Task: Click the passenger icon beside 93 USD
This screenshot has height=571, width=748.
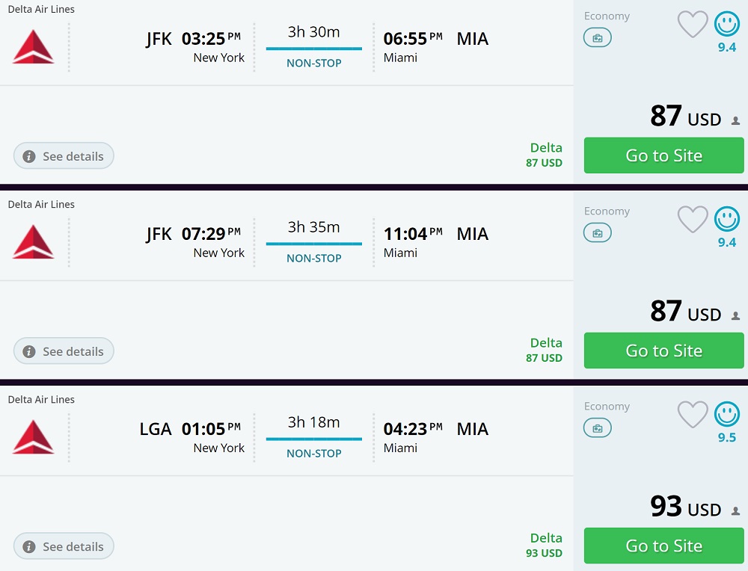Action: 735,511
